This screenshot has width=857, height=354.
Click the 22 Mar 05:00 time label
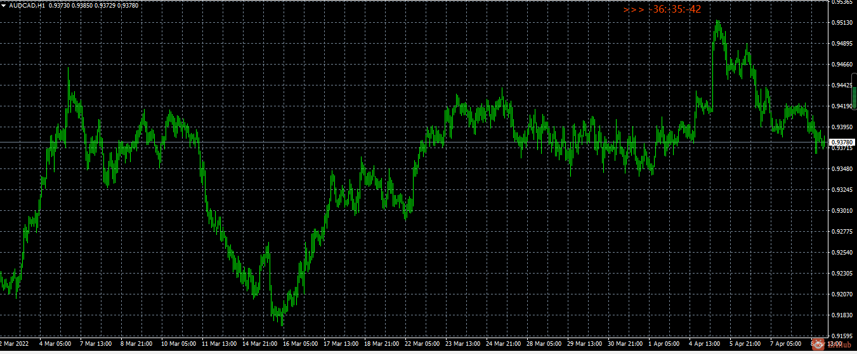[422, 344]
